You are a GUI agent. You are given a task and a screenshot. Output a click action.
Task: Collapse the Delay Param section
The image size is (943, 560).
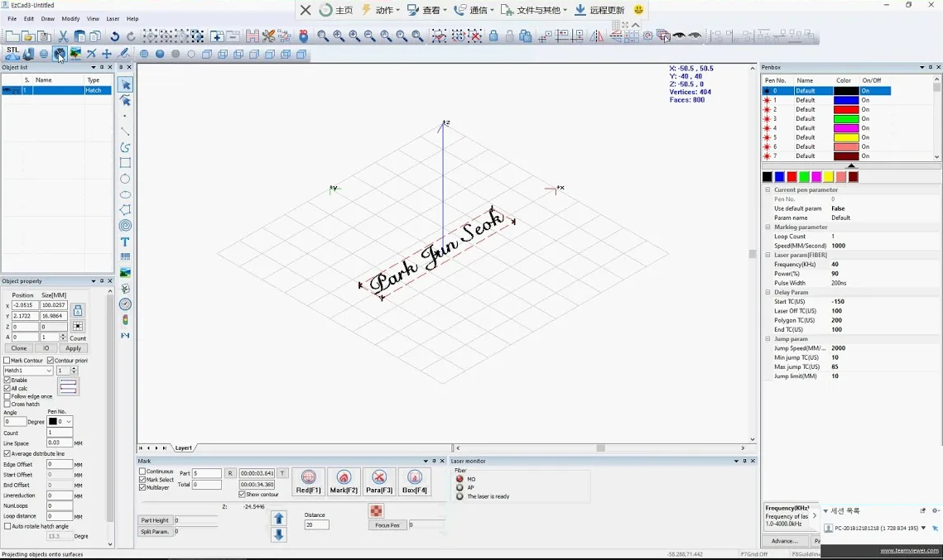[x=767, y=292]
